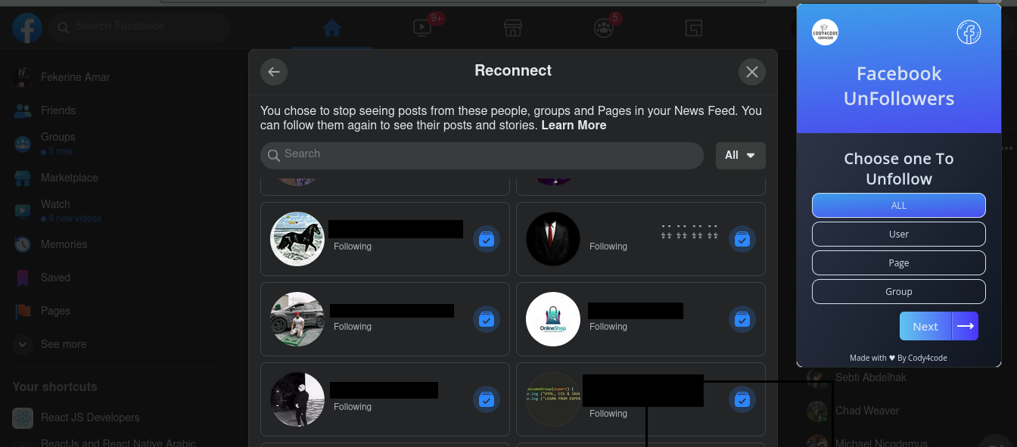The width and height of the screenshot is (1017, 447).
Task: Open the Watch video tab icon
Action: click(x=422, y=28)
